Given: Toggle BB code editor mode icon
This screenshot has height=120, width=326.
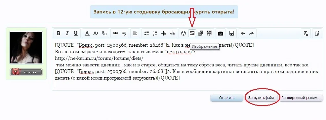Looking at the screenshot, I should point(317,33).
